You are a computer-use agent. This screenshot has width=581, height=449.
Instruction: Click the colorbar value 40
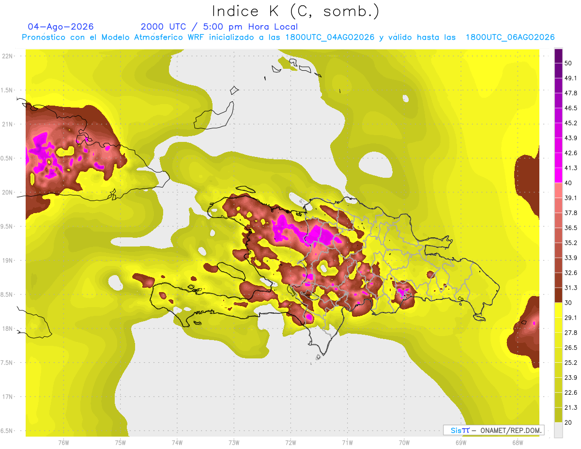[x=568, y=183]
